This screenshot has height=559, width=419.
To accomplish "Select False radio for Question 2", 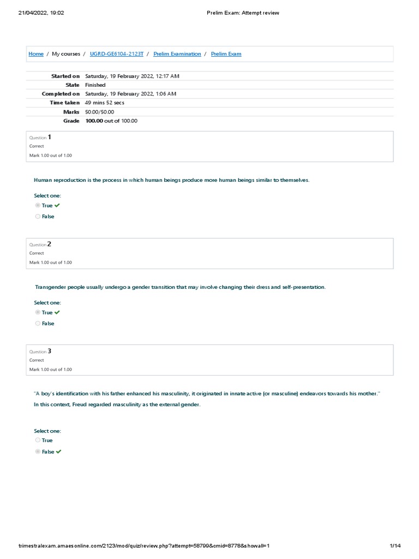I will (38, 323).
